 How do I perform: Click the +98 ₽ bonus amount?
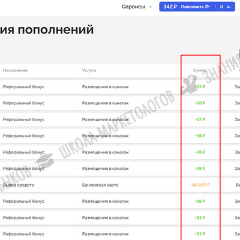click(200, 136)
